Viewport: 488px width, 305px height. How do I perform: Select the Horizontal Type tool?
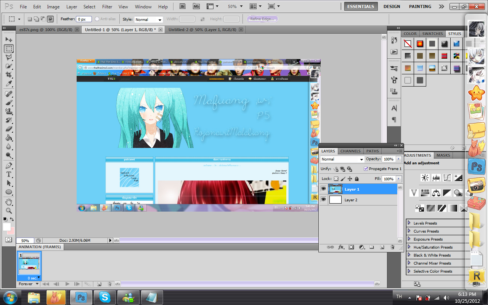[x=9, y=174]
